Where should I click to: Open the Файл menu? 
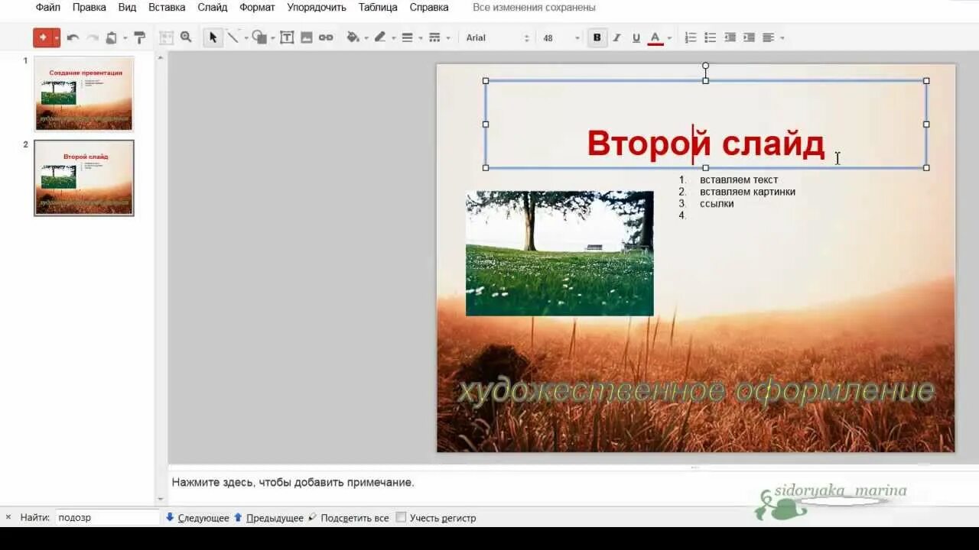pos(48,7)
